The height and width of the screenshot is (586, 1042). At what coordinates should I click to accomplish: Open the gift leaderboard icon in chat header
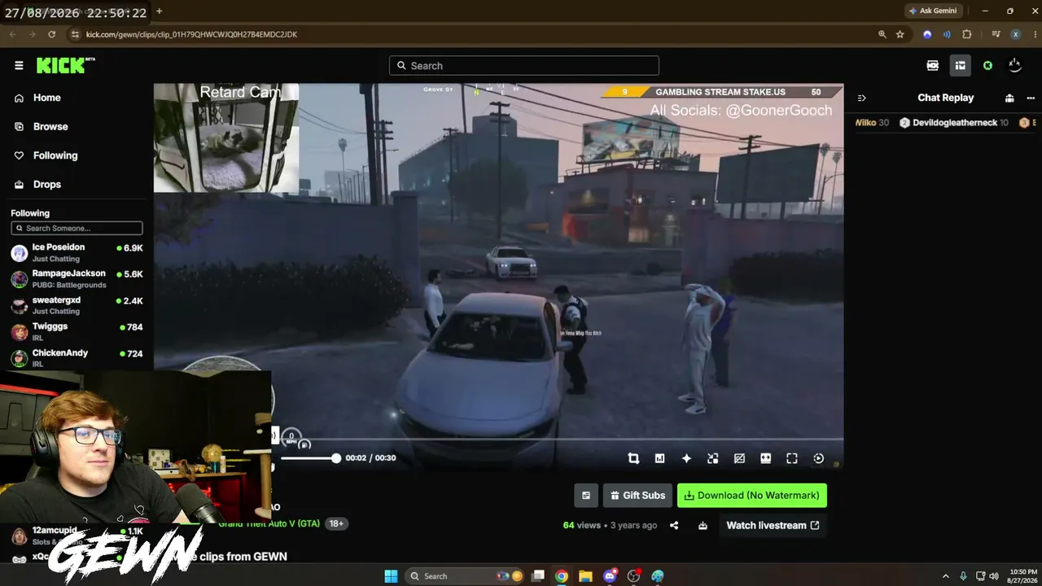tap(1009, 98)
